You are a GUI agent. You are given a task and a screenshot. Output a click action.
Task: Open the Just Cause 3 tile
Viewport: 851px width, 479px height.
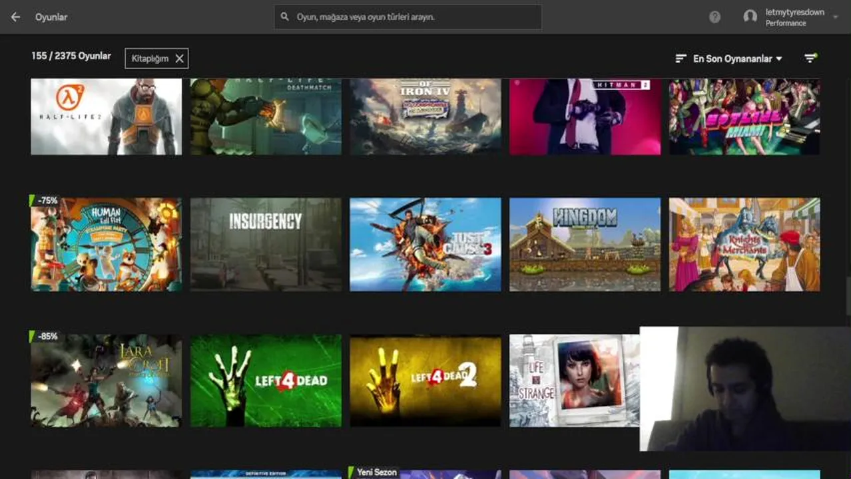(425, 244)
